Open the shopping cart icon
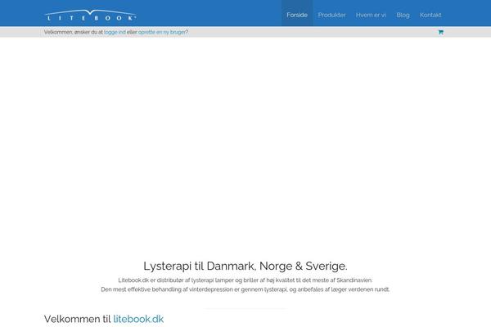The height and width of the screenshot is (327, 491). point(440,32)
